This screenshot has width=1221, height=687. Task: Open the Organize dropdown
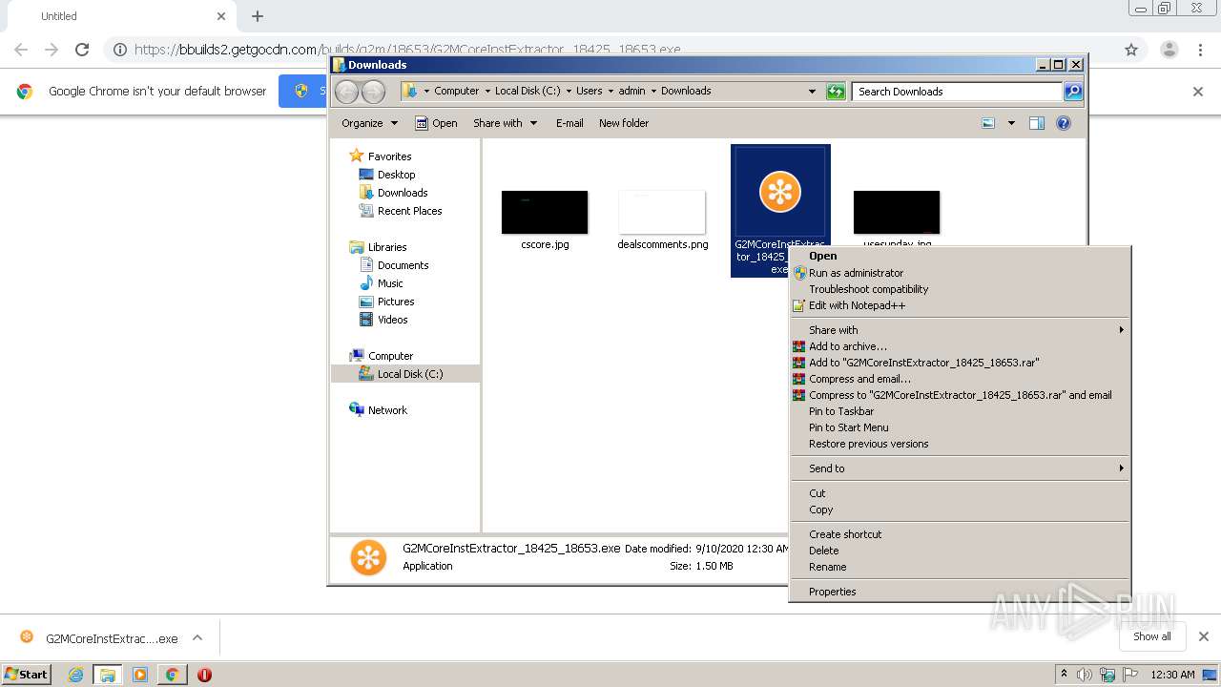click(369, 123)
